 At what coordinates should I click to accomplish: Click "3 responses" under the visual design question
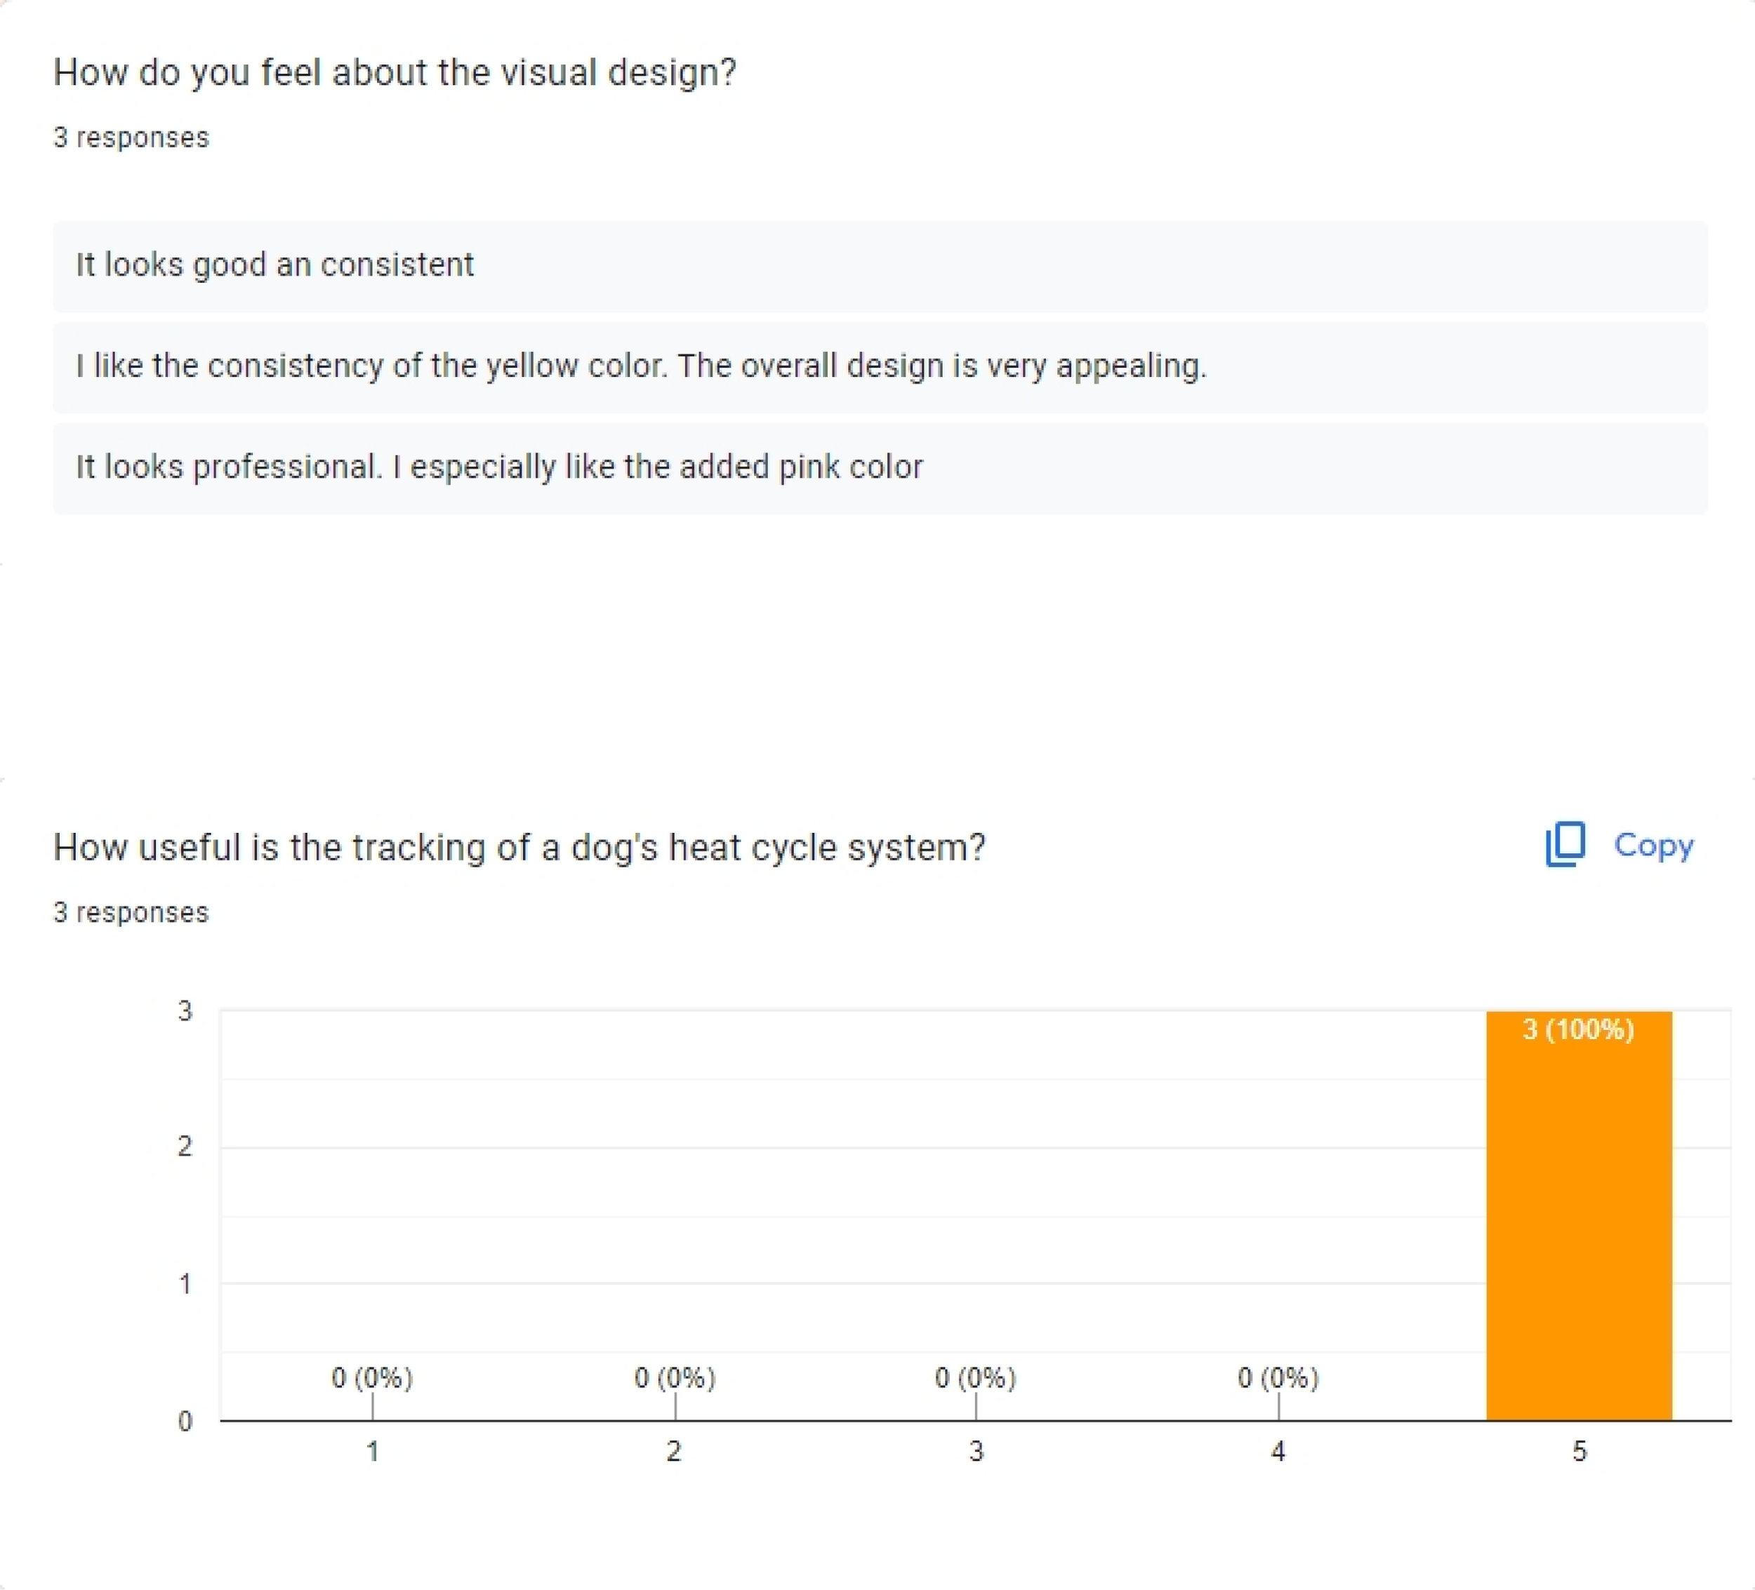[131, 138]
